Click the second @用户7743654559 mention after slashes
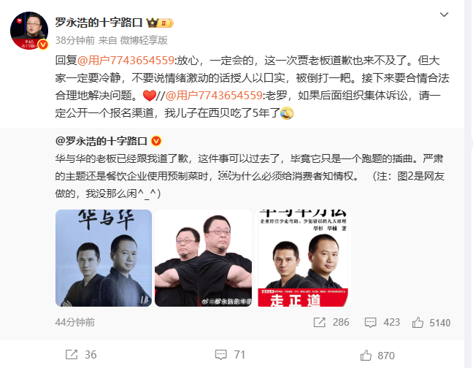The image size is (473, 368). [x=214, y=96]
